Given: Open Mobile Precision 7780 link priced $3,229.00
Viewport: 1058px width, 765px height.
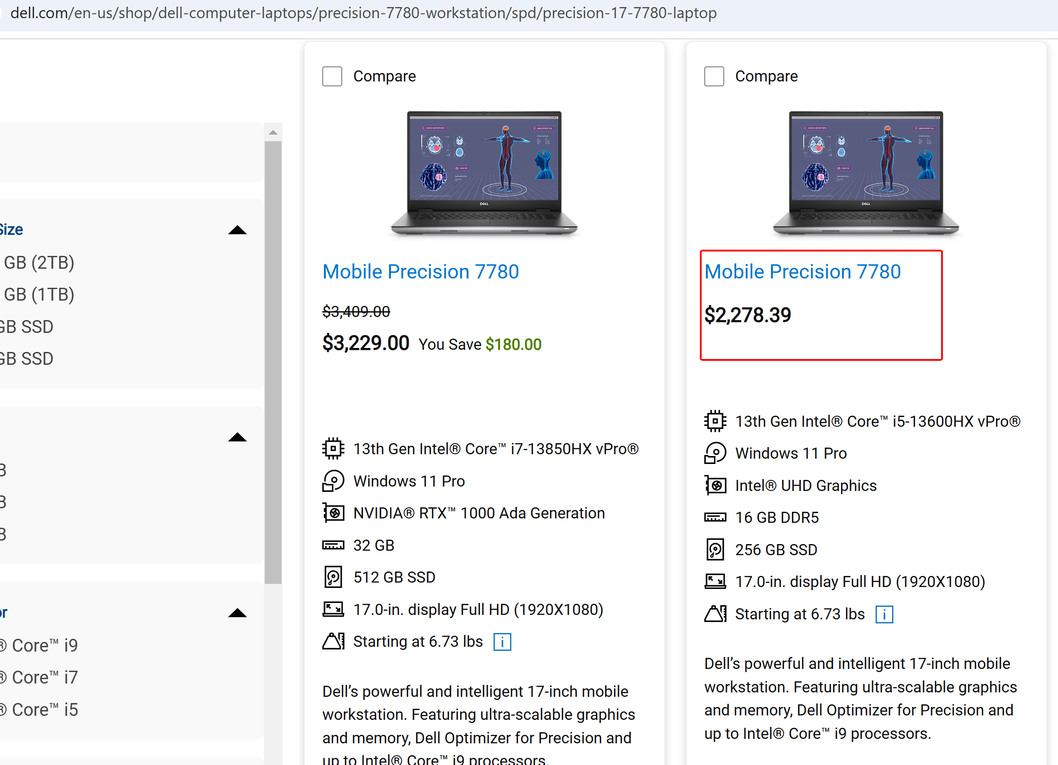Looking at the screenshot, I should pyautogui.click(x=420, y=271).
